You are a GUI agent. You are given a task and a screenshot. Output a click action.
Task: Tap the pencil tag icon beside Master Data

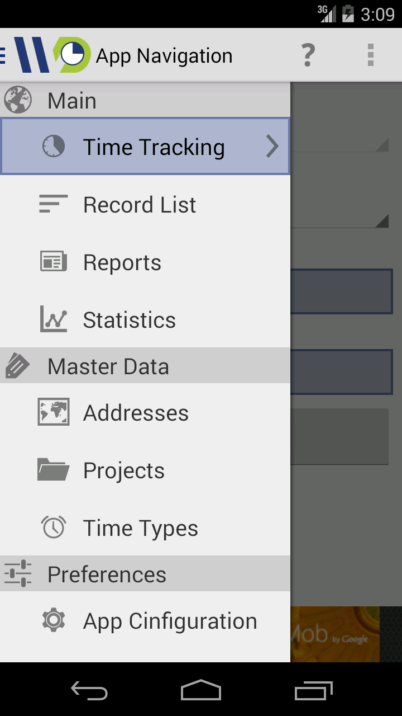[x=17, y=366]
